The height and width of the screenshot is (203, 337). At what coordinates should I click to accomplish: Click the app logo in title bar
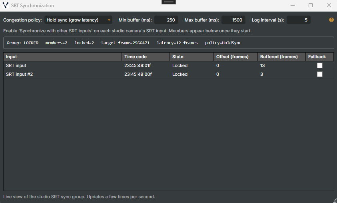coord(6,5)
